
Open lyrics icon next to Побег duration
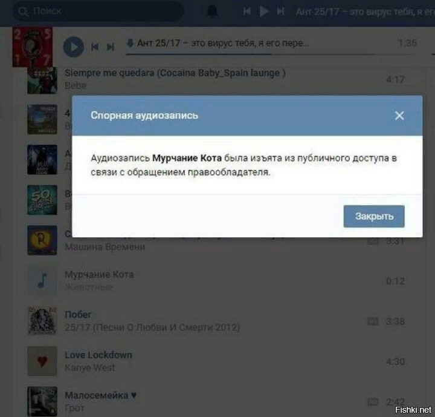click(373, 321)
